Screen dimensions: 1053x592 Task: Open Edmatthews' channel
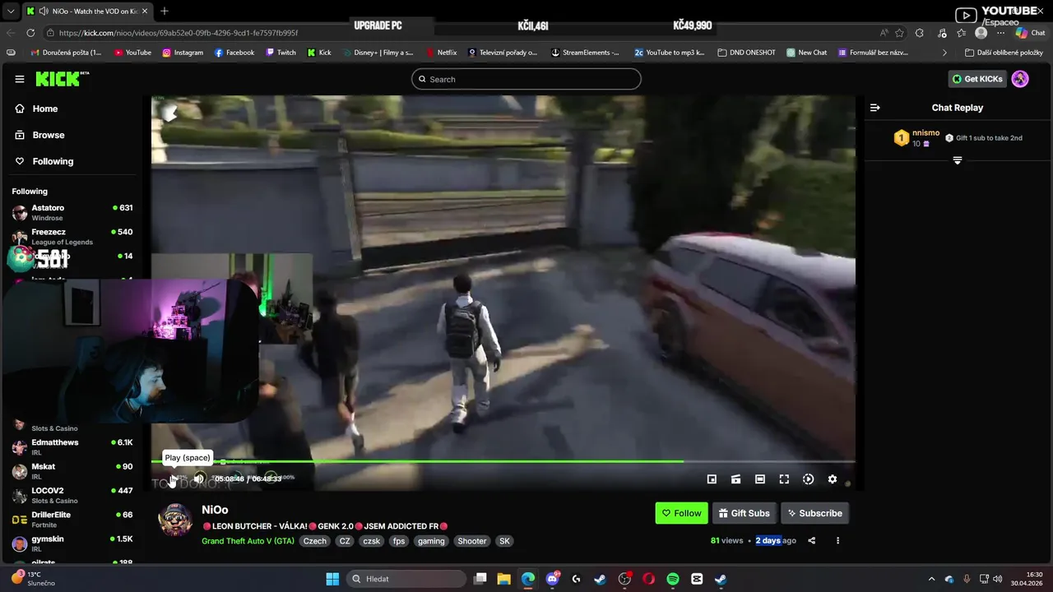click(x=72, y=447)
